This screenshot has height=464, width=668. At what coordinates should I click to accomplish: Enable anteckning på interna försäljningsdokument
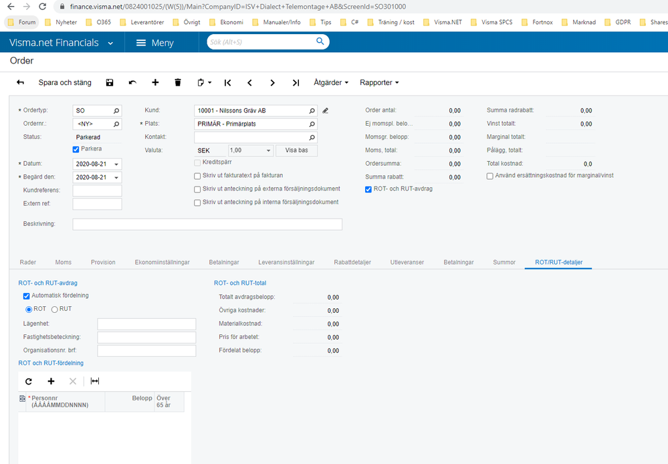(197, 203)
